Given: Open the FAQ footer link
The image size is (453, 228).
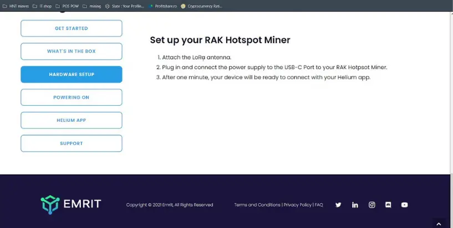Looking at the screenshot, I should (x=319, y=205).
